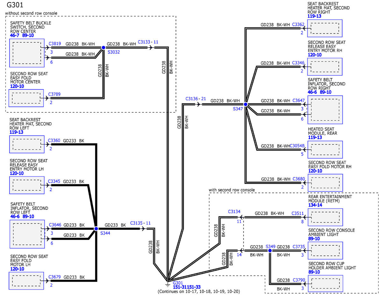Follow 120-10 under Easy Fold Motor RH
The image size is (382, 295).
(x=315, y=171)
